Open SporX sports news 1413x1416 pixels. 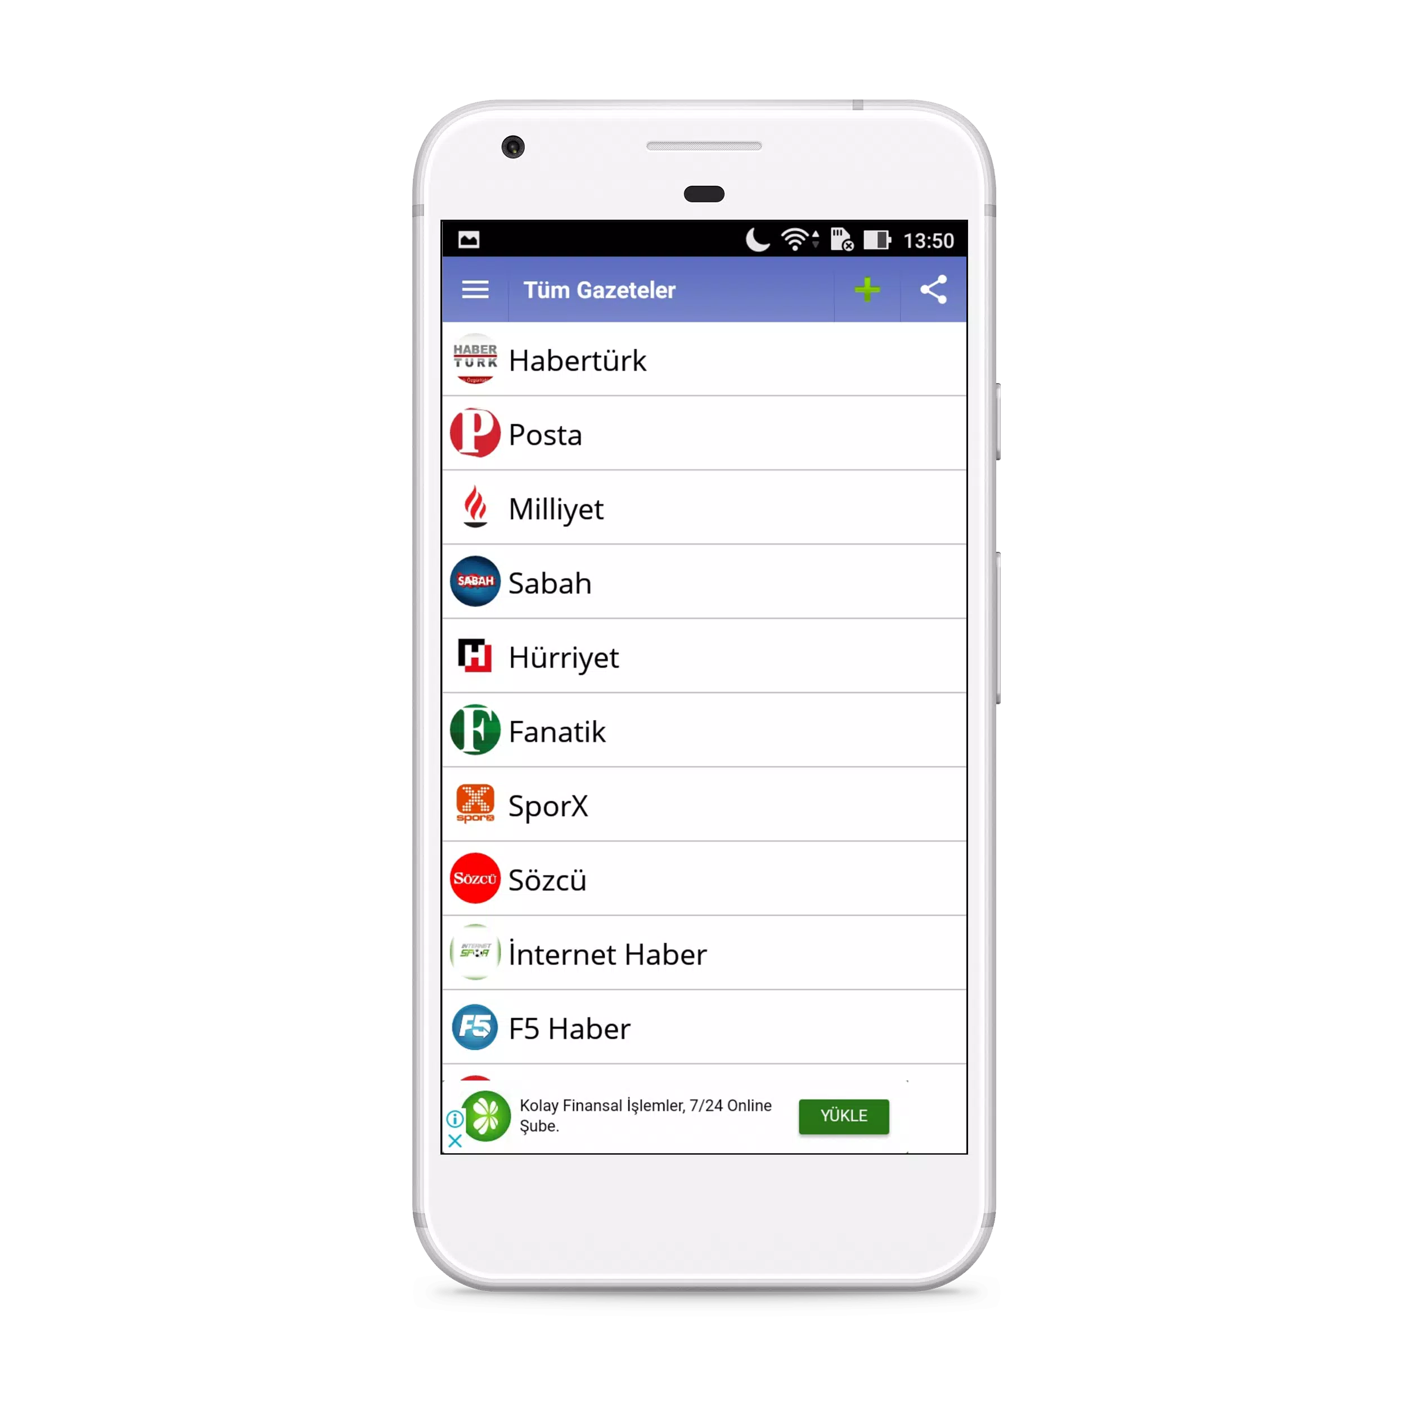705,805
